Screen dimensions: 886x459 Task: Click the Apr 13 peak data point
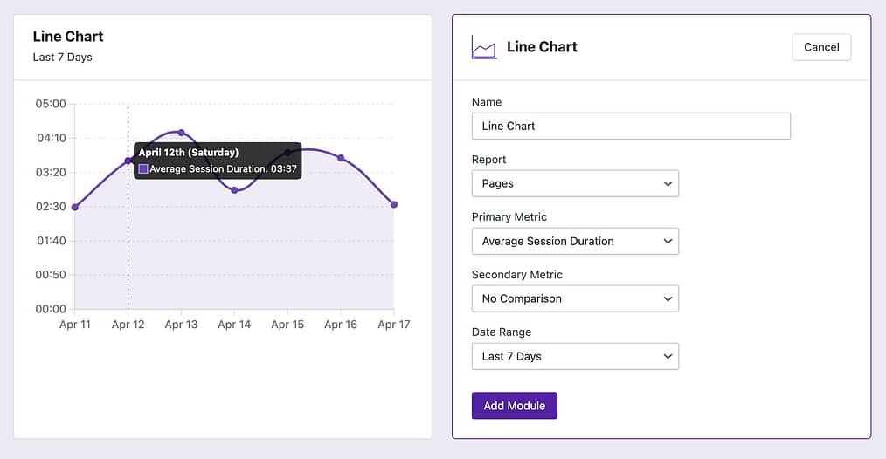coord(182,133)
